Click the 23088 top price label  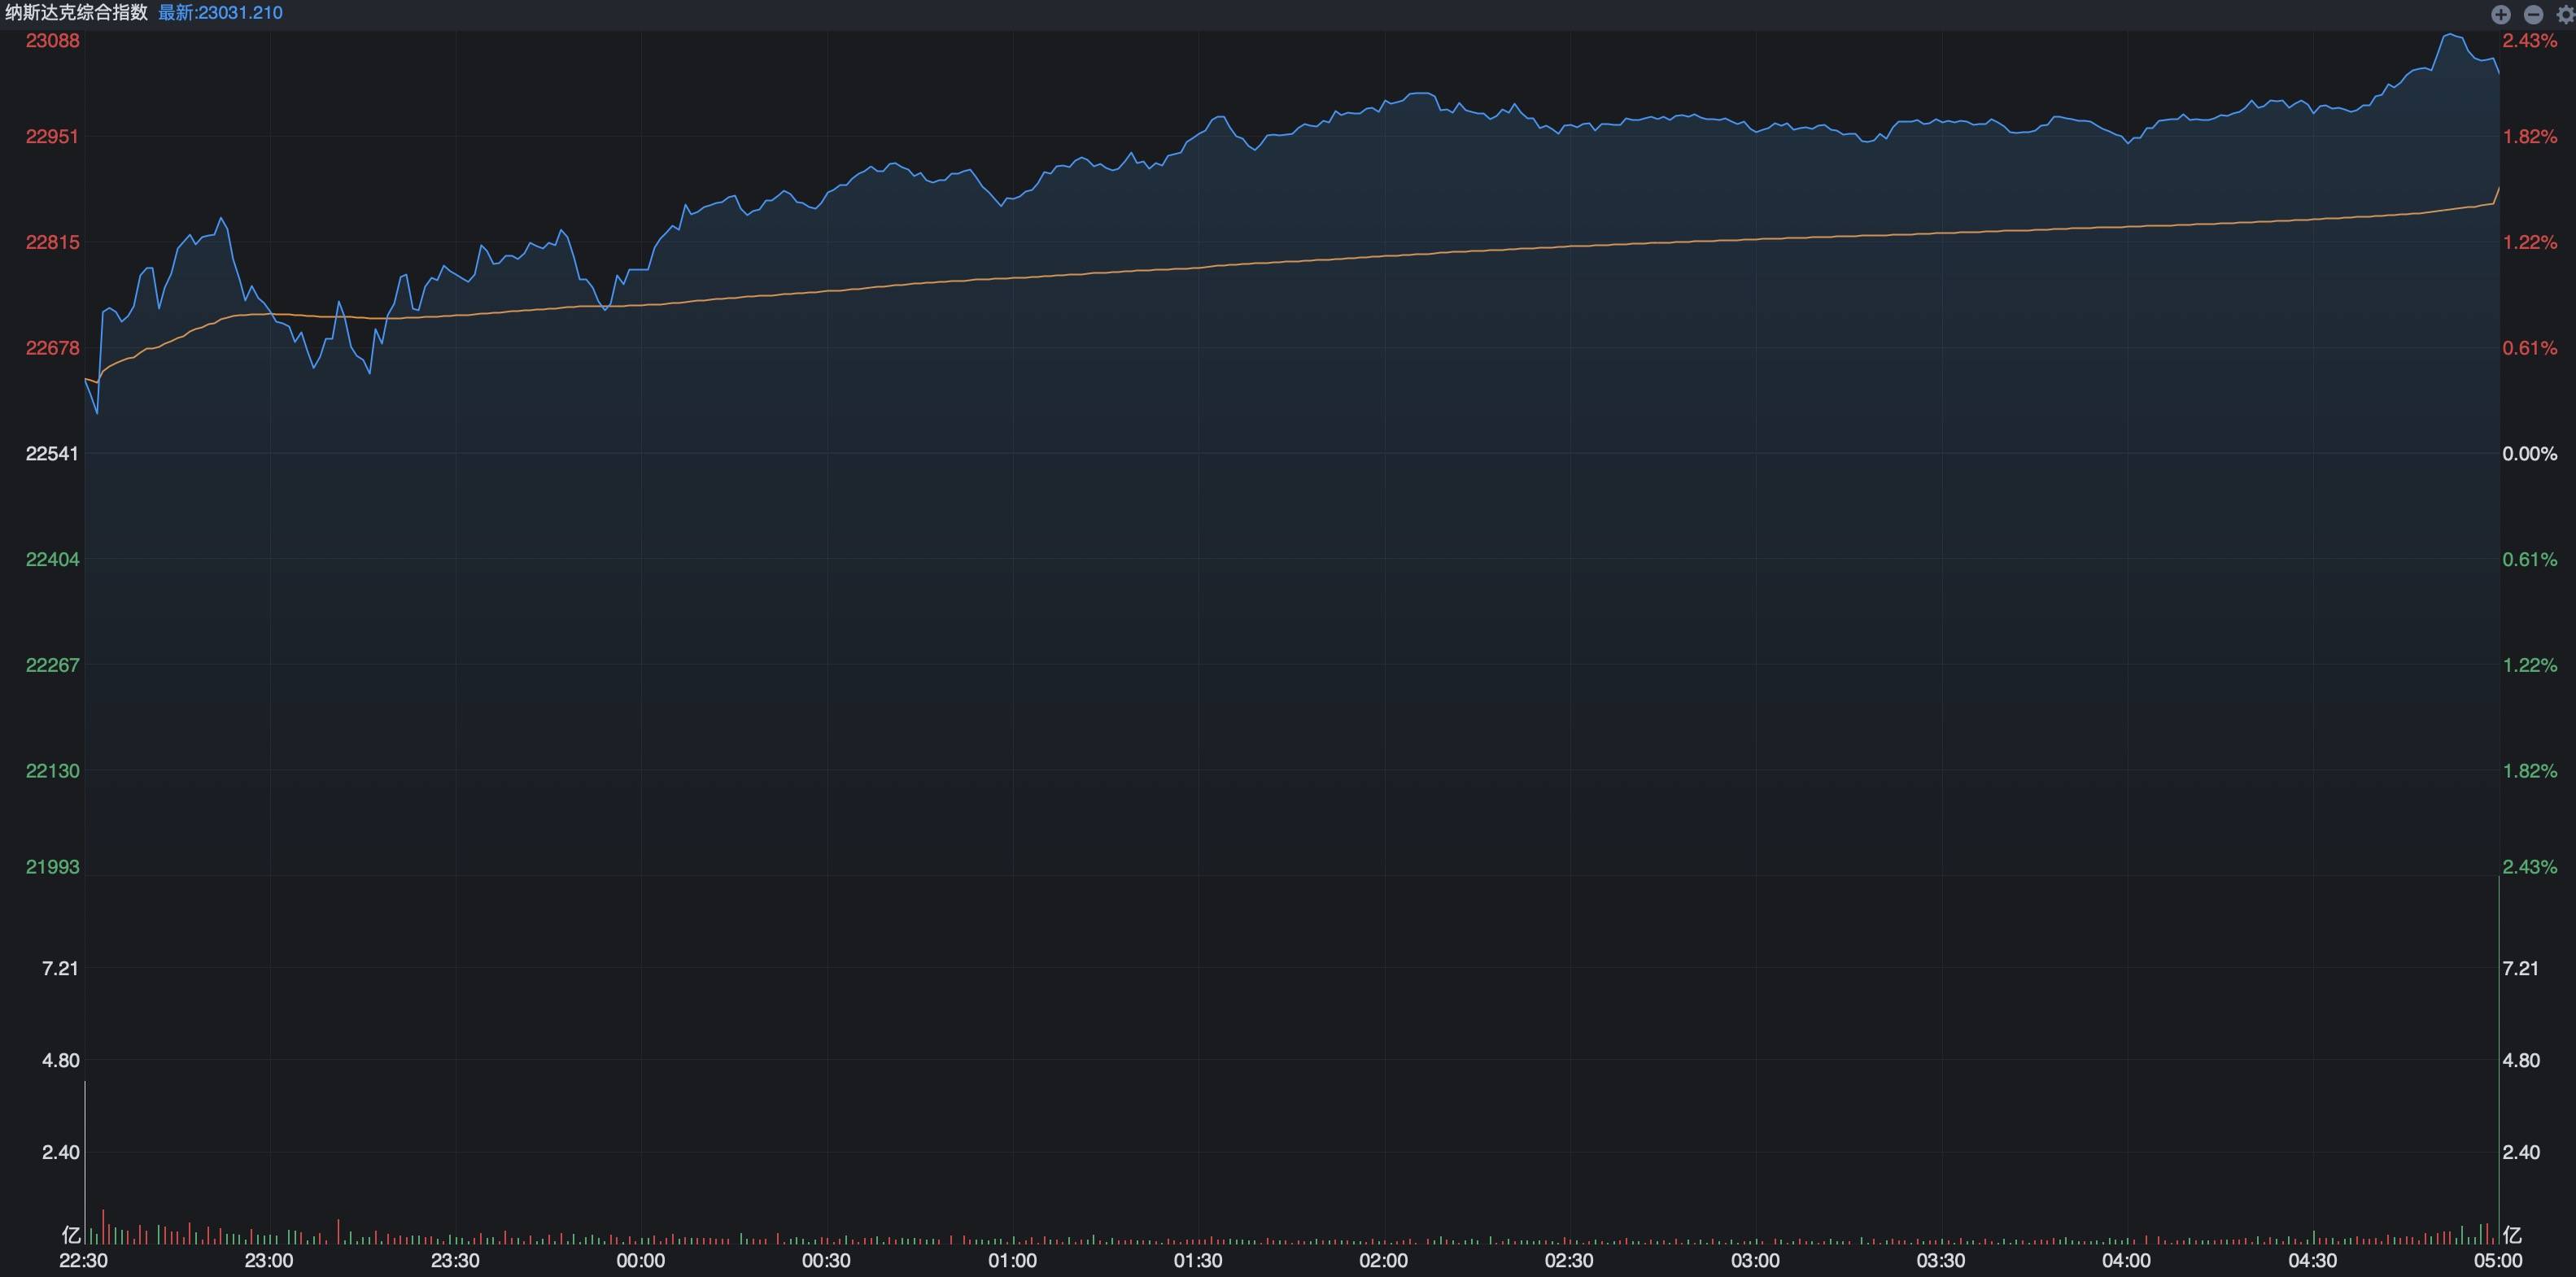click(52, 41)
